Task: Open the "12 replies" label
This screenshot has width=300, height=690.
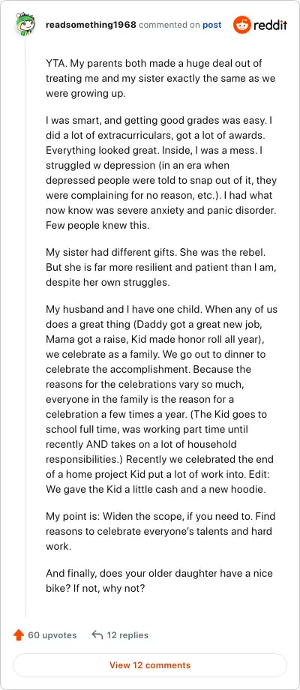Action: click(127, 635)
